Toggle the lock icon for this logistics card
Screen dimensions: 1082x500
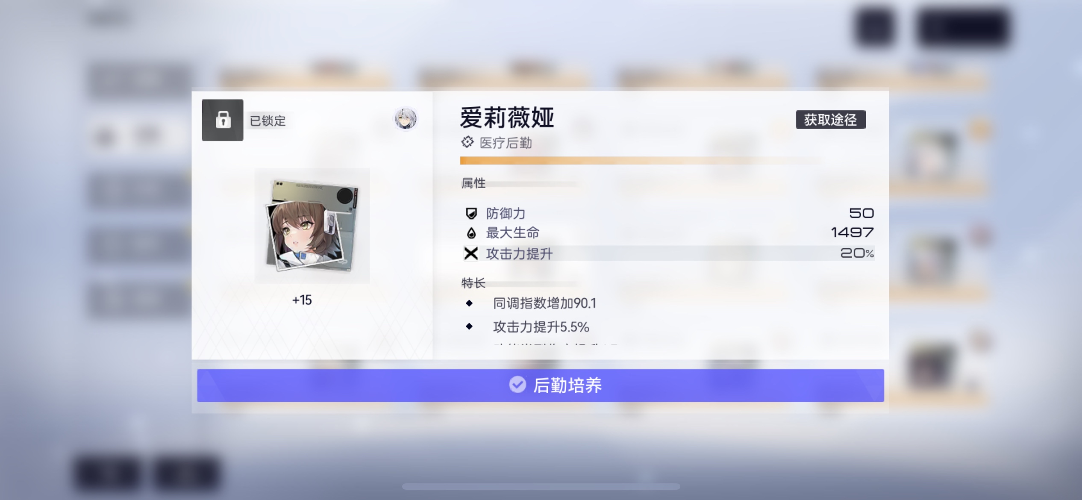(x=222, y=120)
